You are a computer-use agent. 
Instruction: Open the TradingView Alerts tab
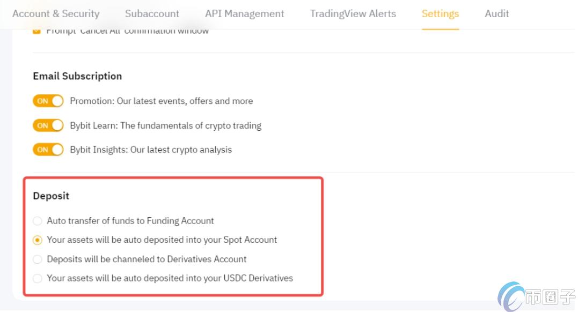353,14
